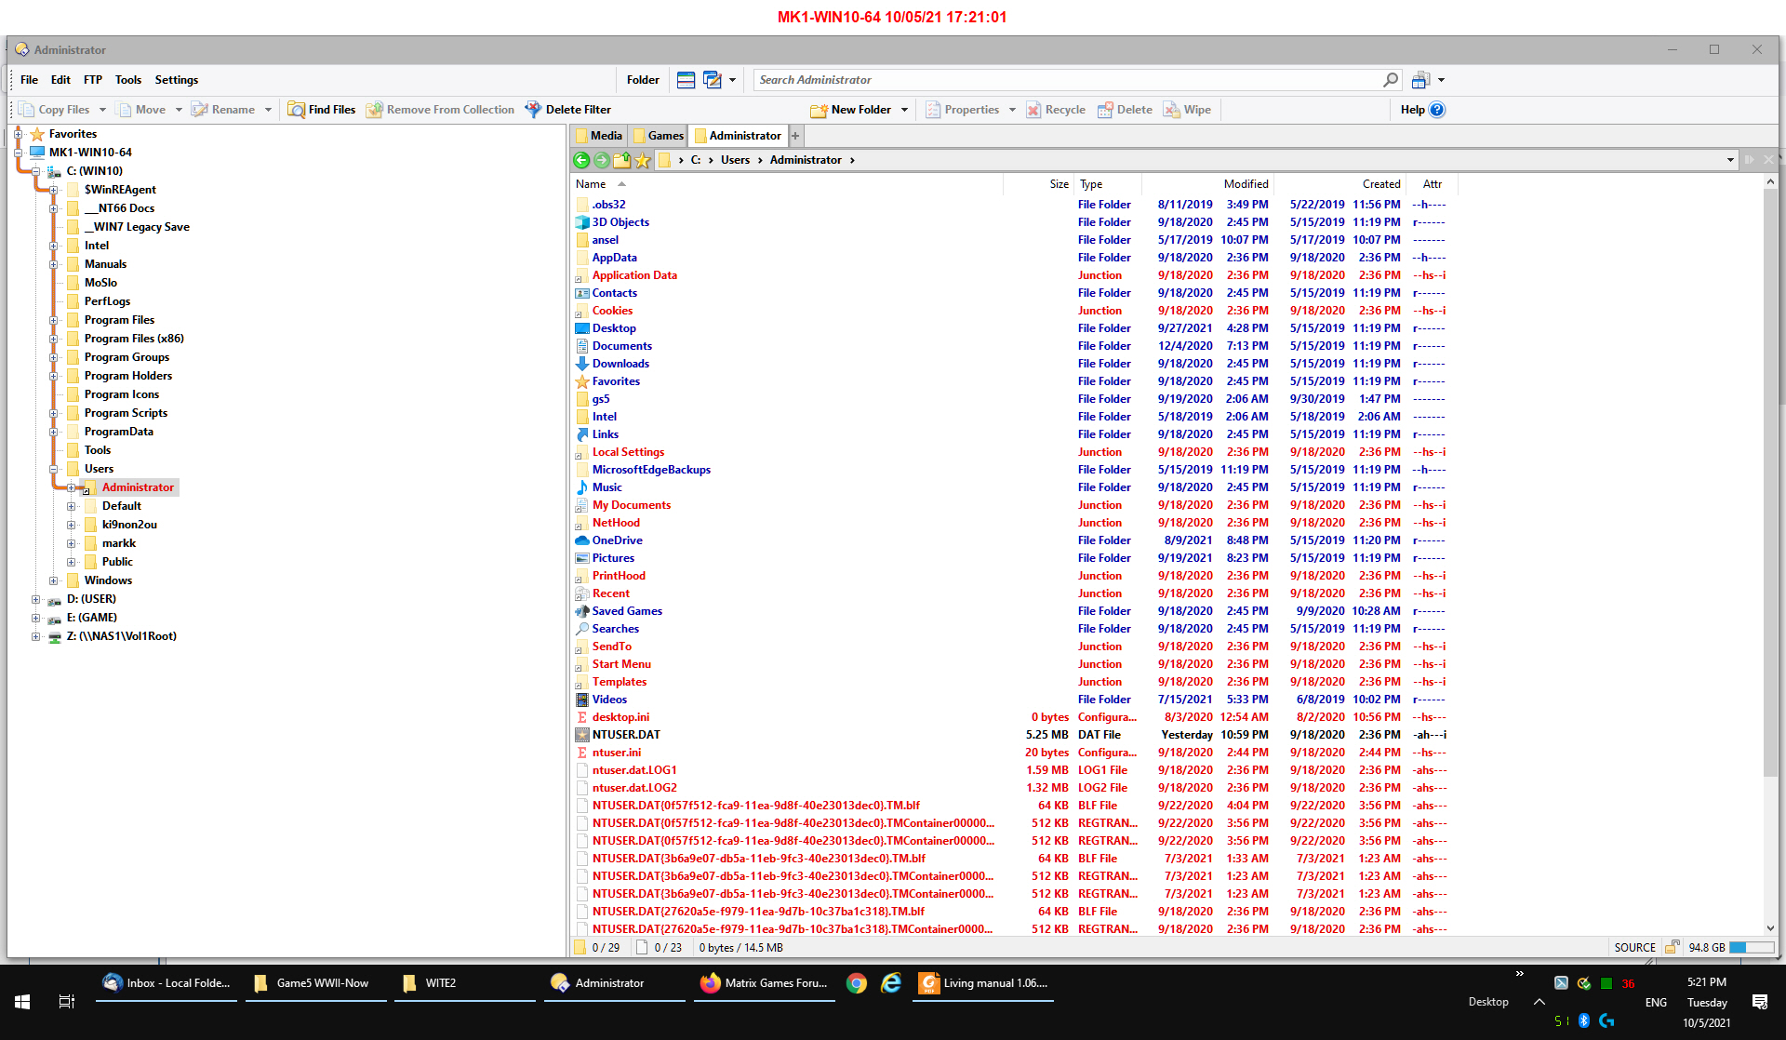Click the Delete Filter icon

(x=533, y=110)
